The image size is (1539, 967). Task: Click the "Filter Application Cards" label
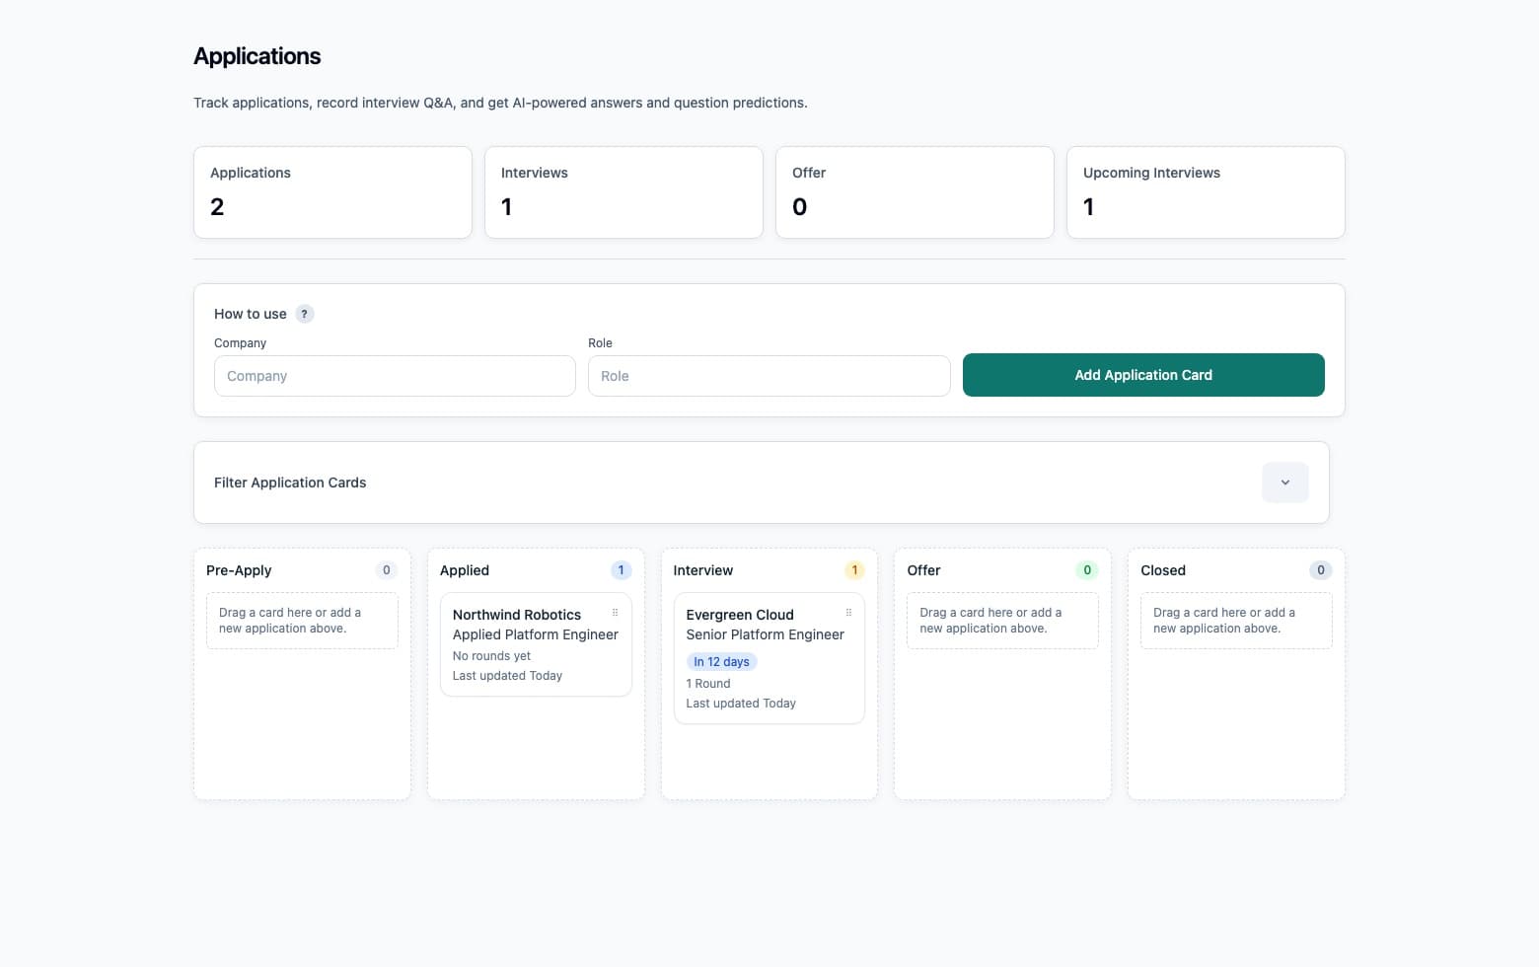tap(290, 483)
